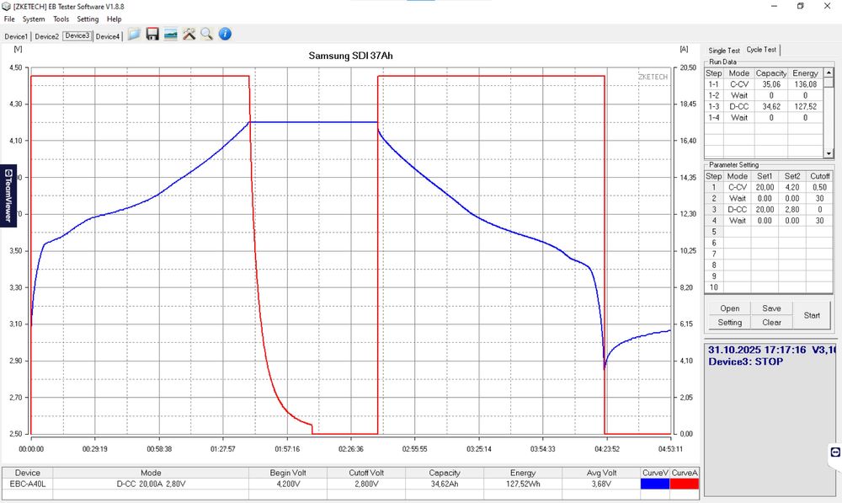The height and width of the screenshot is (503, 842).
Task: Click Cutoff Volt value 2,800V
Action: pos(366,484)
